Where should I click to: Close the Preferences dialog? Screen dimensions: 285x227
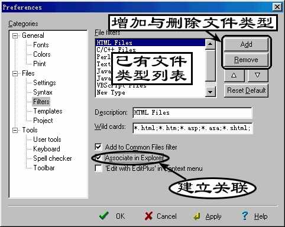tap(277, 7)
